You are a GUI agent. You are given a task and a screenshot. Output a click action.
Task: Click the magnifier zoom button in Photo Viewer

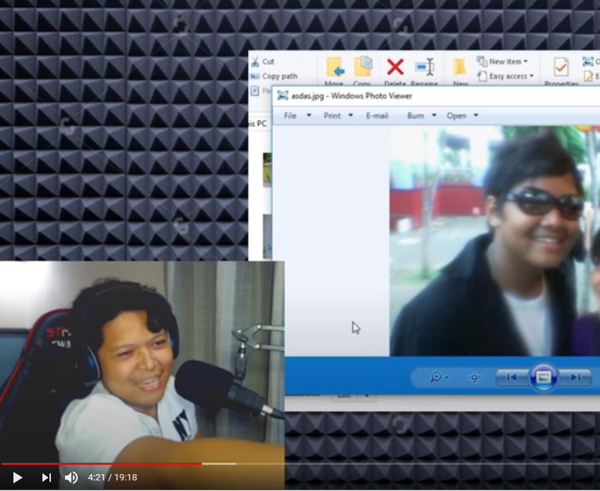click(438, 377)
